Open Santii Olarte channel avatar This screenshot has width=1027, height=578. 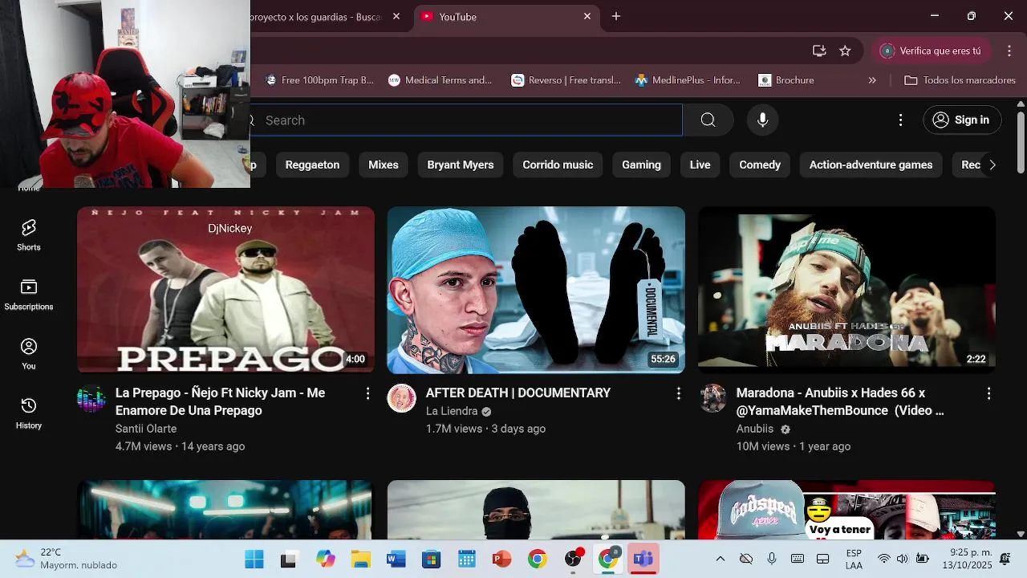tap(91, 398)
